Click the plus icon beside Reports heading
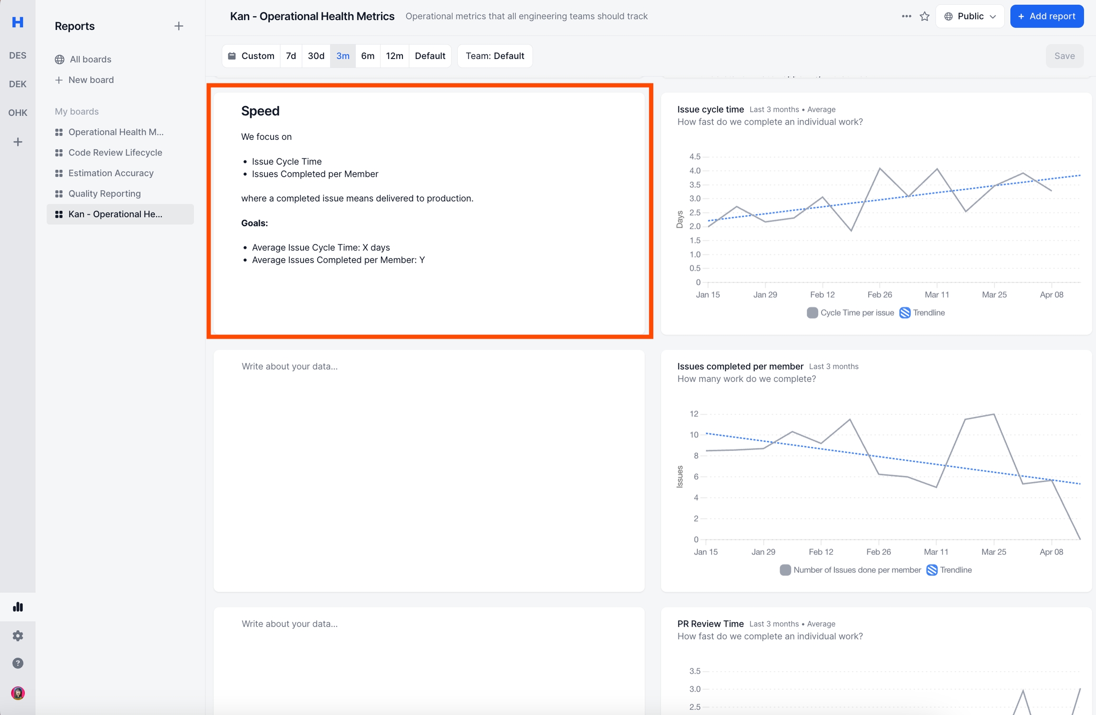 pyautogui.click(x=179, y=26)
